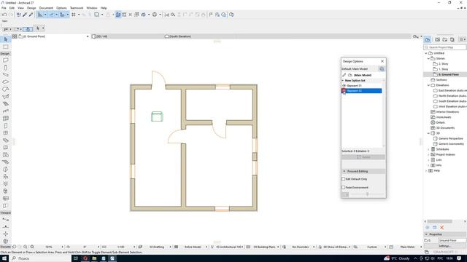The image size is (467, 262).
Task: Expand the Project Indexes tree node
Action: coord(428,155)
